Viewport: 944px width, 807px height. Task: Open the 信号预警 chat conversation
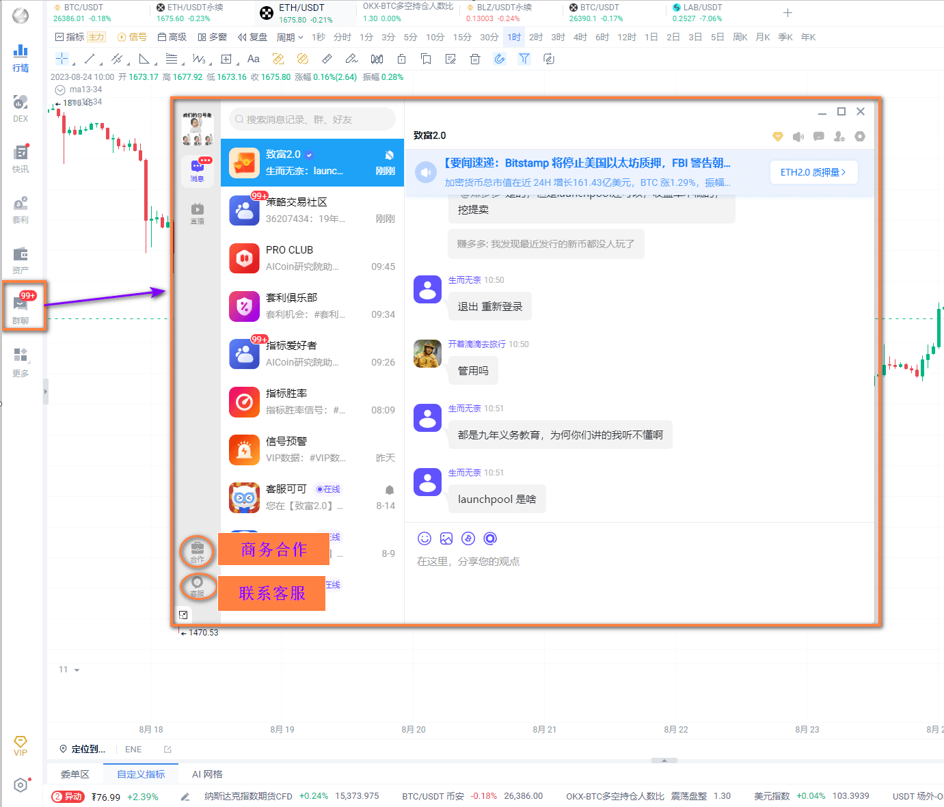click(x=312, y=450)
